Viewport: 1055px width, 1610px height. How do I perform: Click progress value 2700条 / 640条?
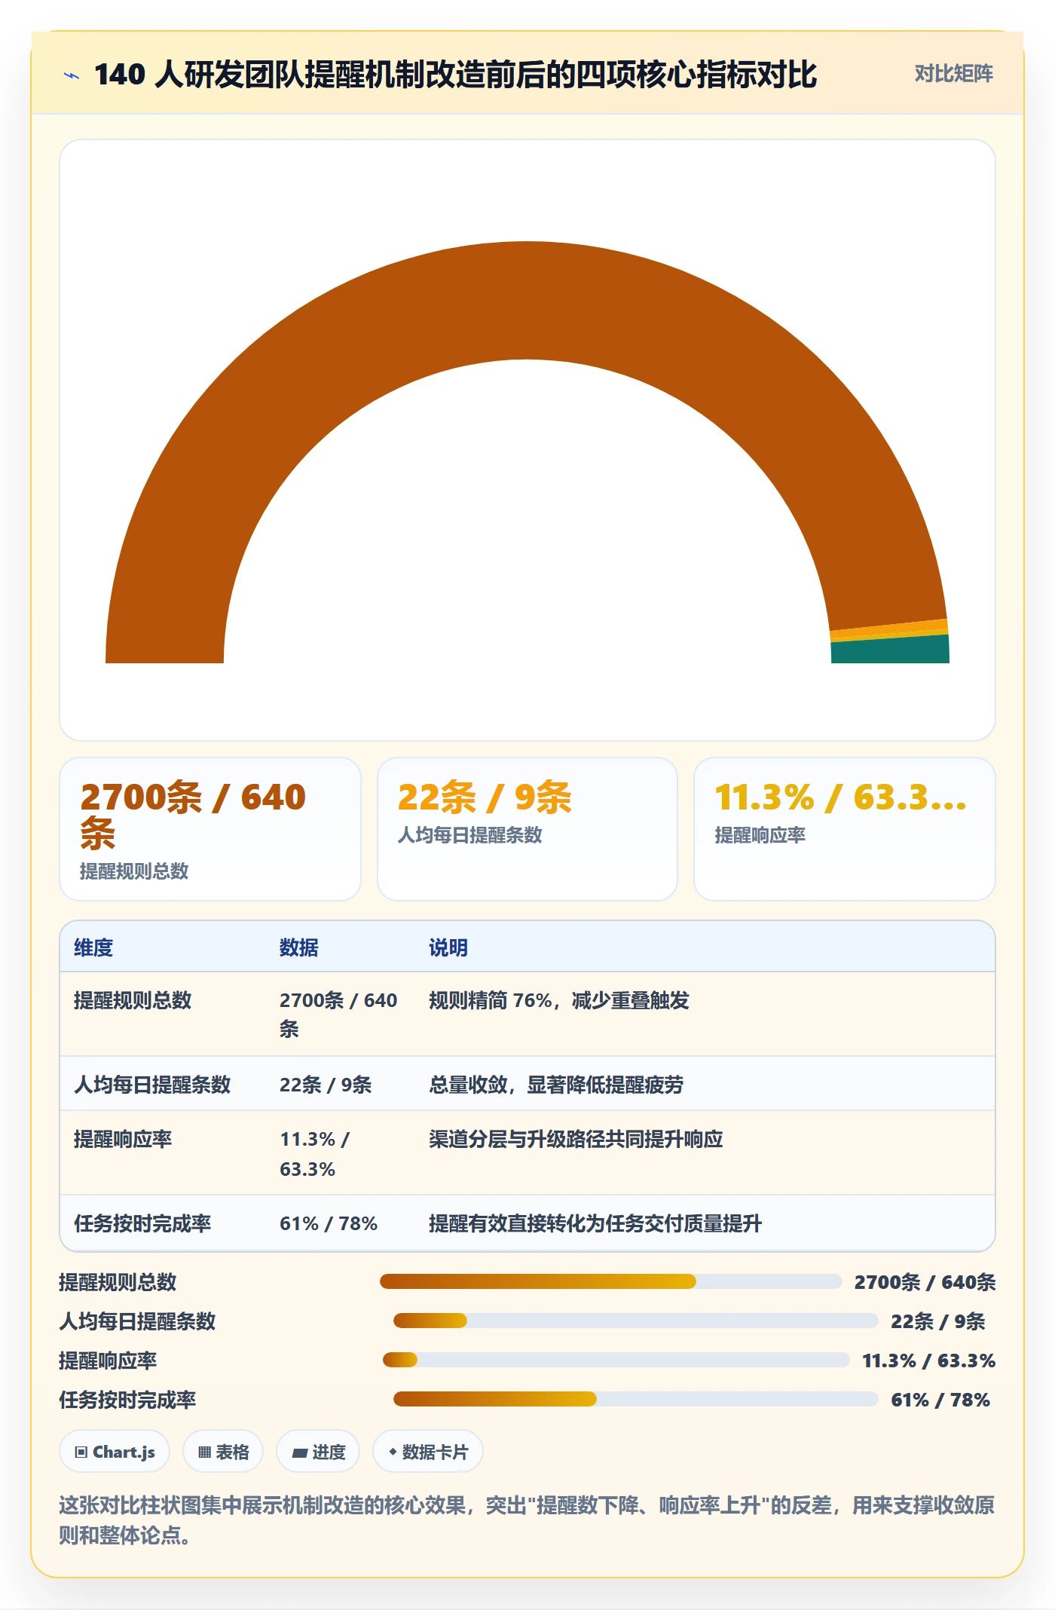(925, 1282)
